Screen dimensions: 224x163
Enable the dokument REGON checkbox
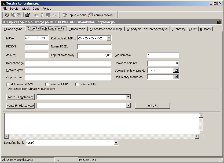click(x=8, y=84)
